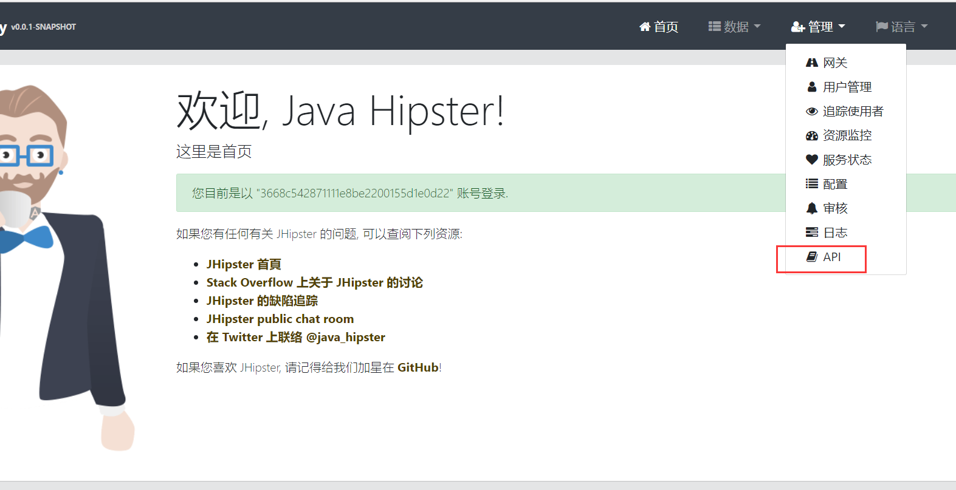This screenshot has width=956, height=490.
Task: Open the JHipster 首頁 link
Action: (x=244, y=264)
